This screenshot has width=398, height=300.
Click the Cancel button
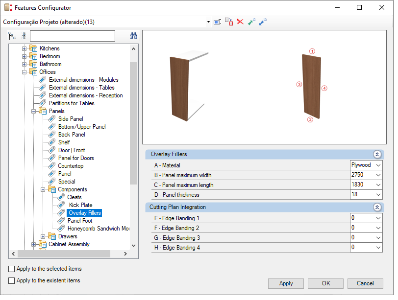tap(365, 283)
